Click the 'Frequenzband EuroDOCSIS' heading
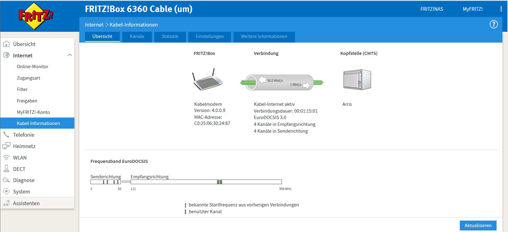 tap(119, 161)
